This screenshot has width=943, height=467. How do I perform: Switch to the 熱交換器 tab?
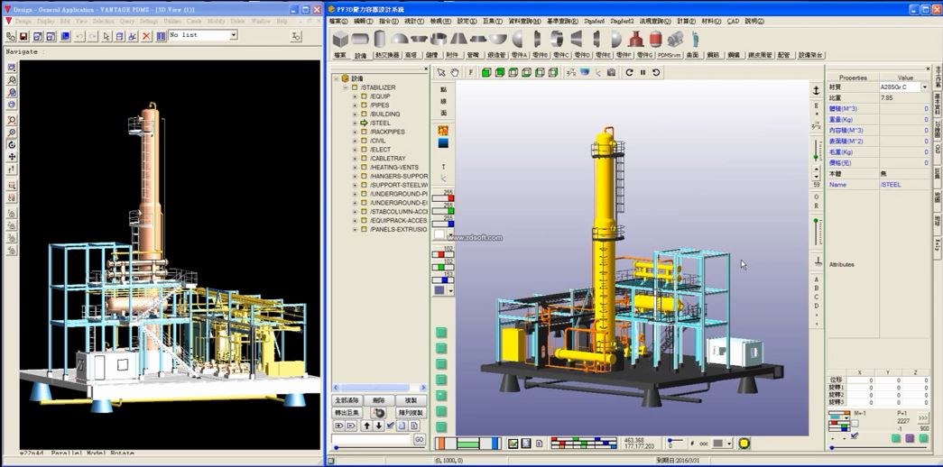pyautogui.click(x=387, y=55)
